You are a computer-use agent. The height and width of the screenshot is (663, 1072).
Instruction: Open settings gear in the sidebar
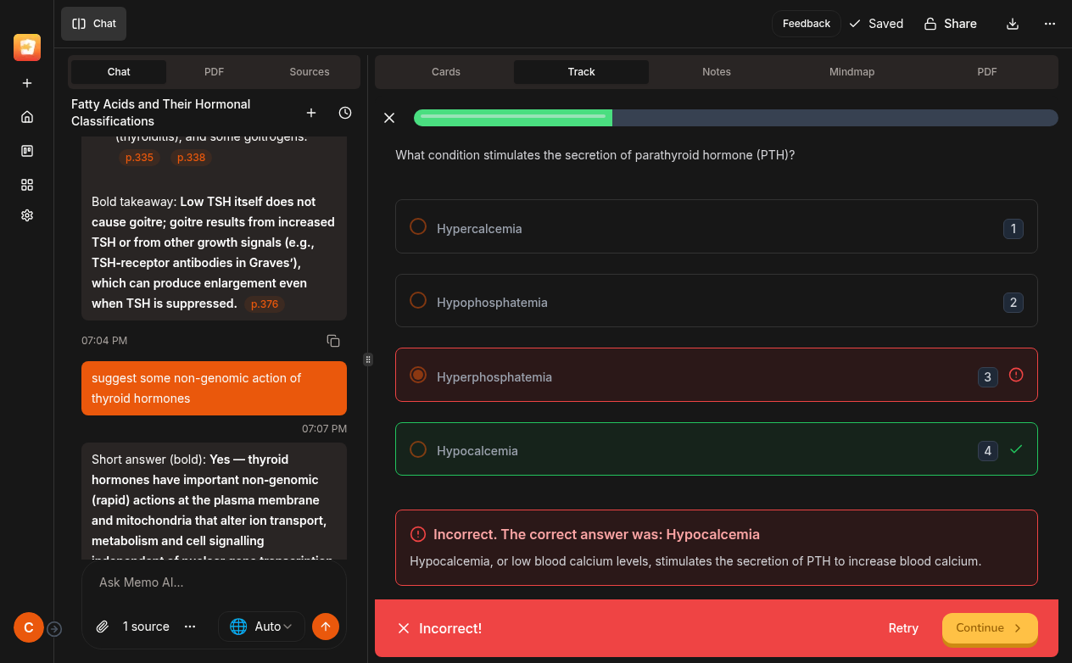click(x=27, y=215)
